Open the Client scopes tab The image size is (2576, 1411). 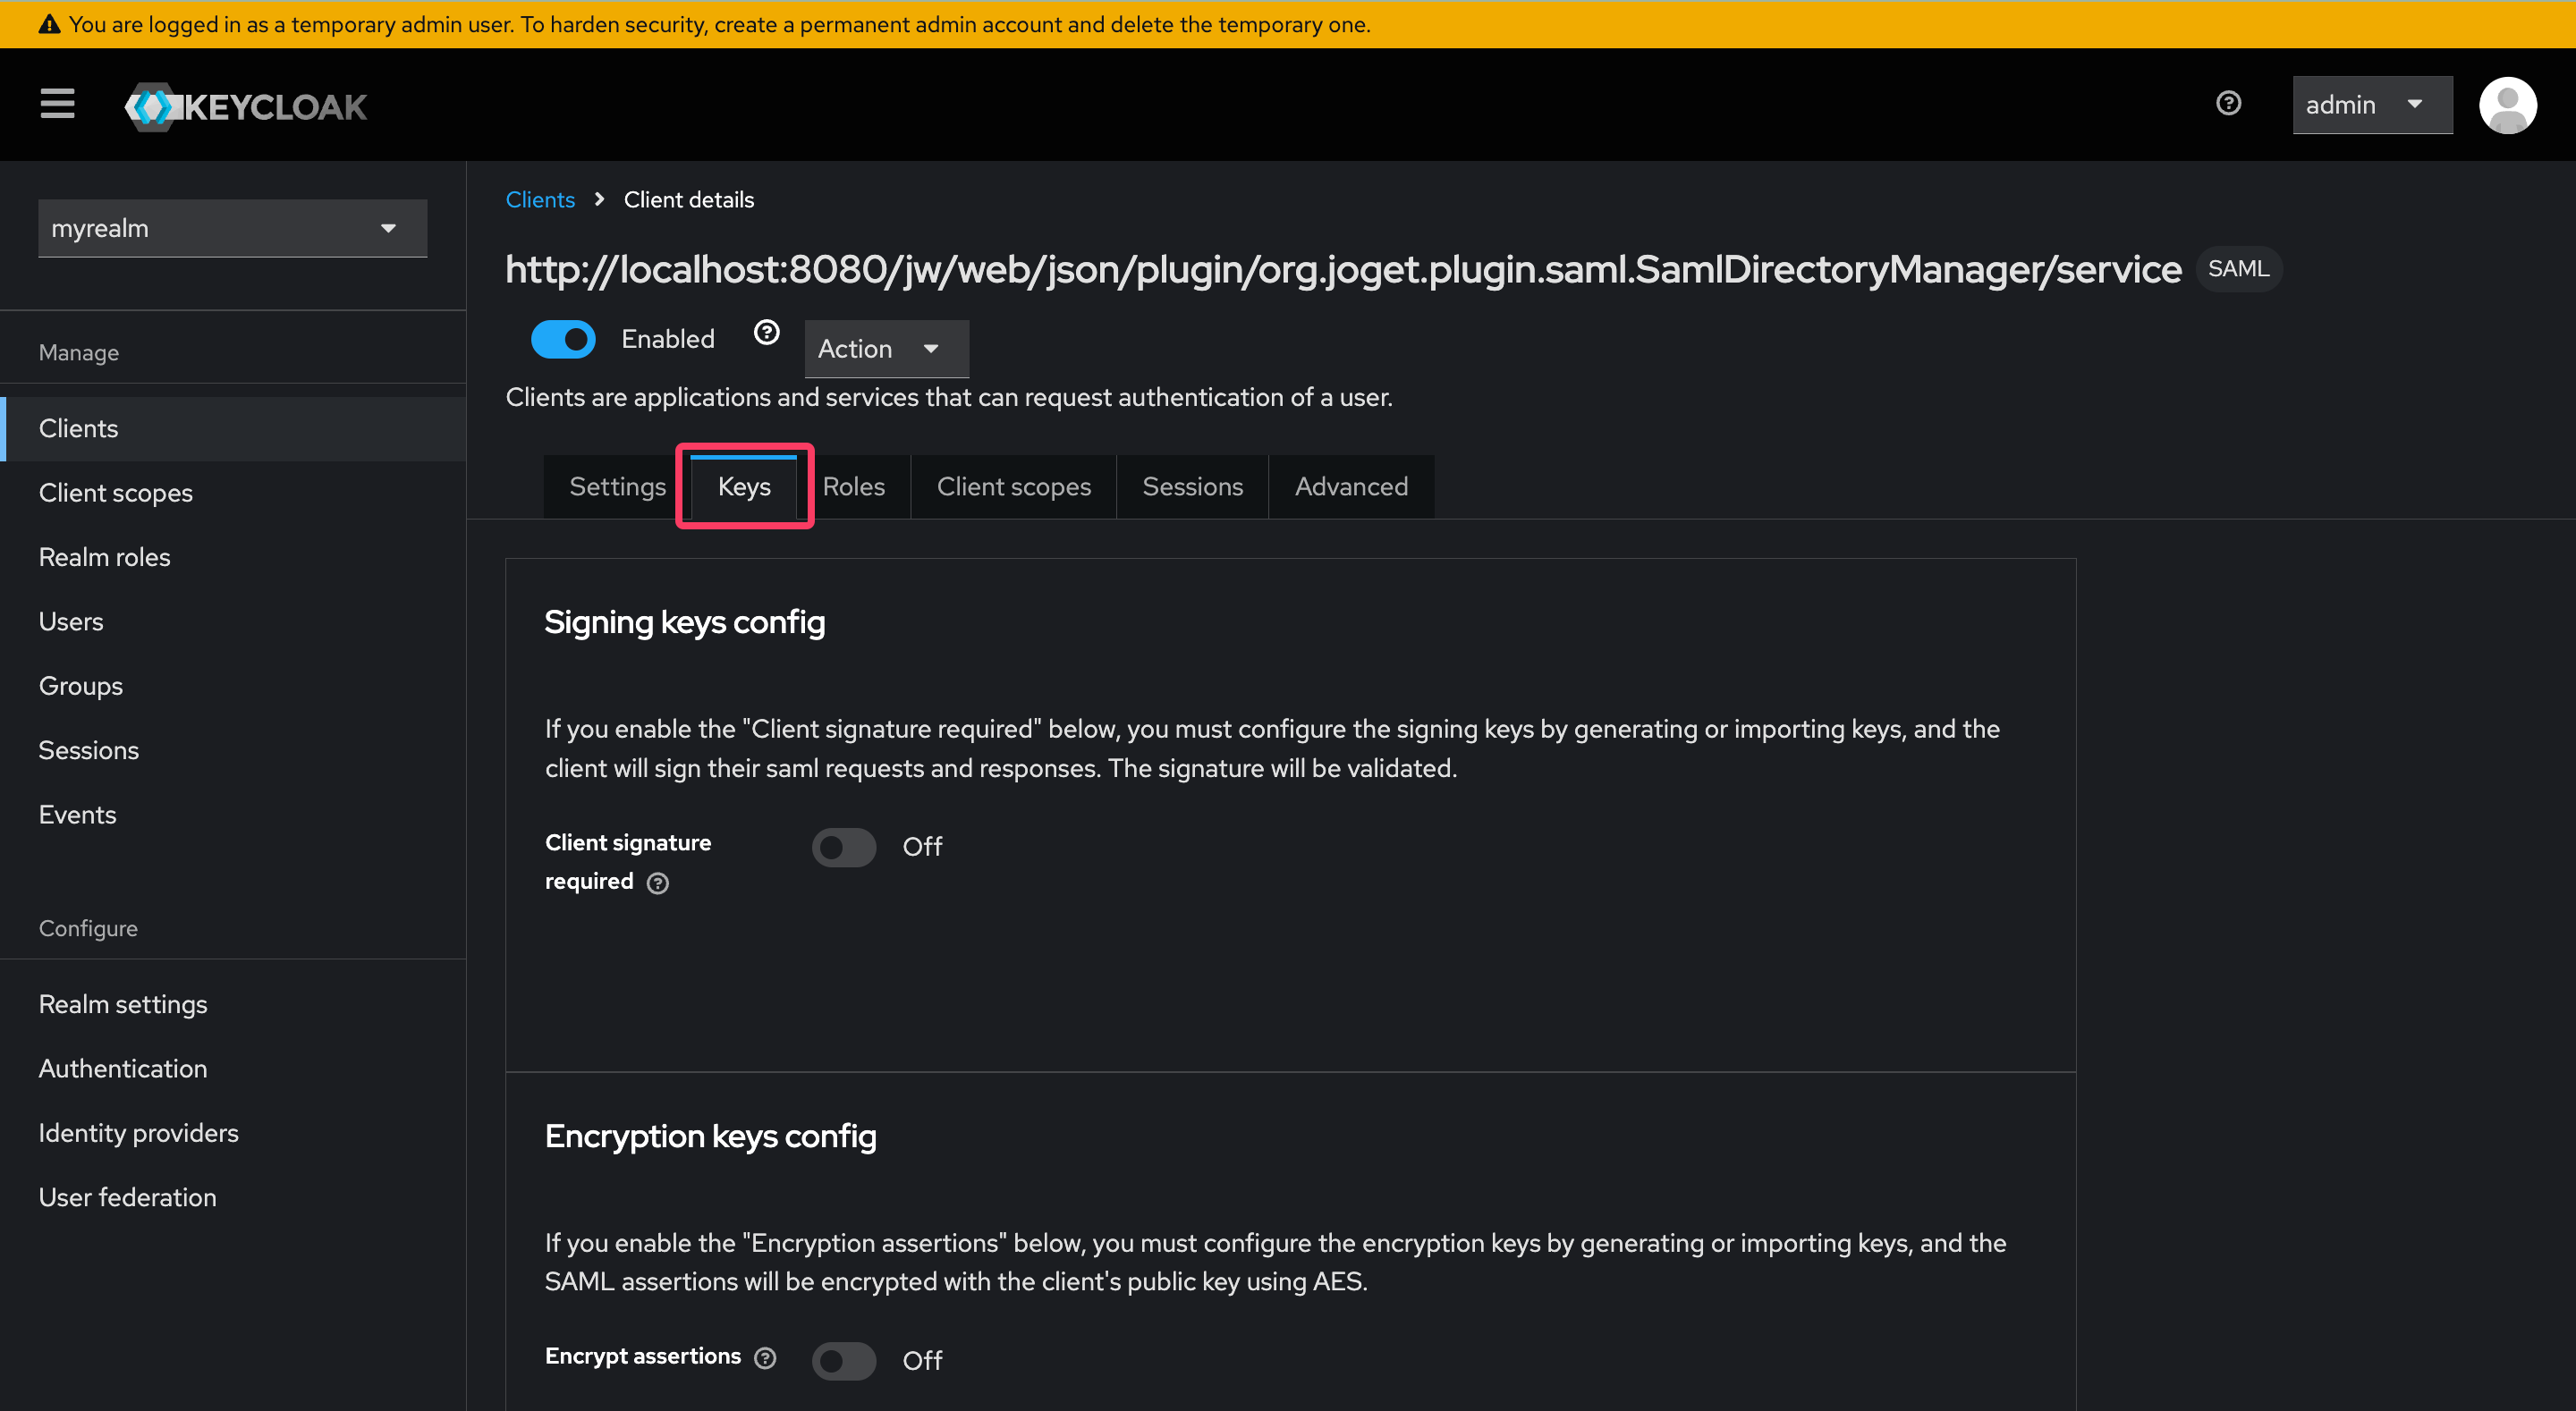pos(1013,487)
